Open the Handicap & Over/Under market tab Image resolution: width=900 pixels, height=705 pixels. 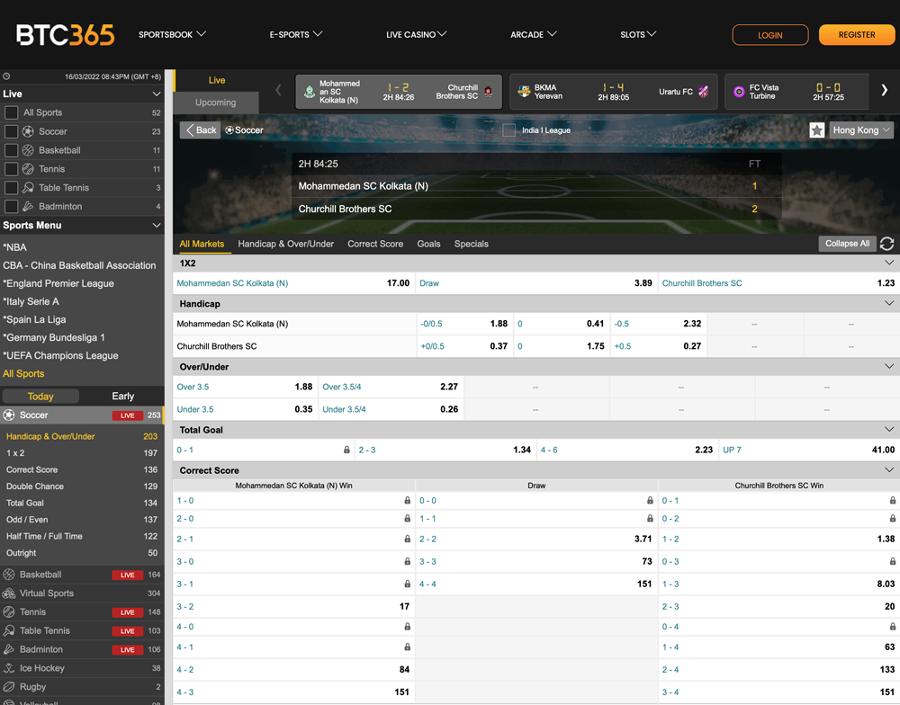(x=286, y=244)
